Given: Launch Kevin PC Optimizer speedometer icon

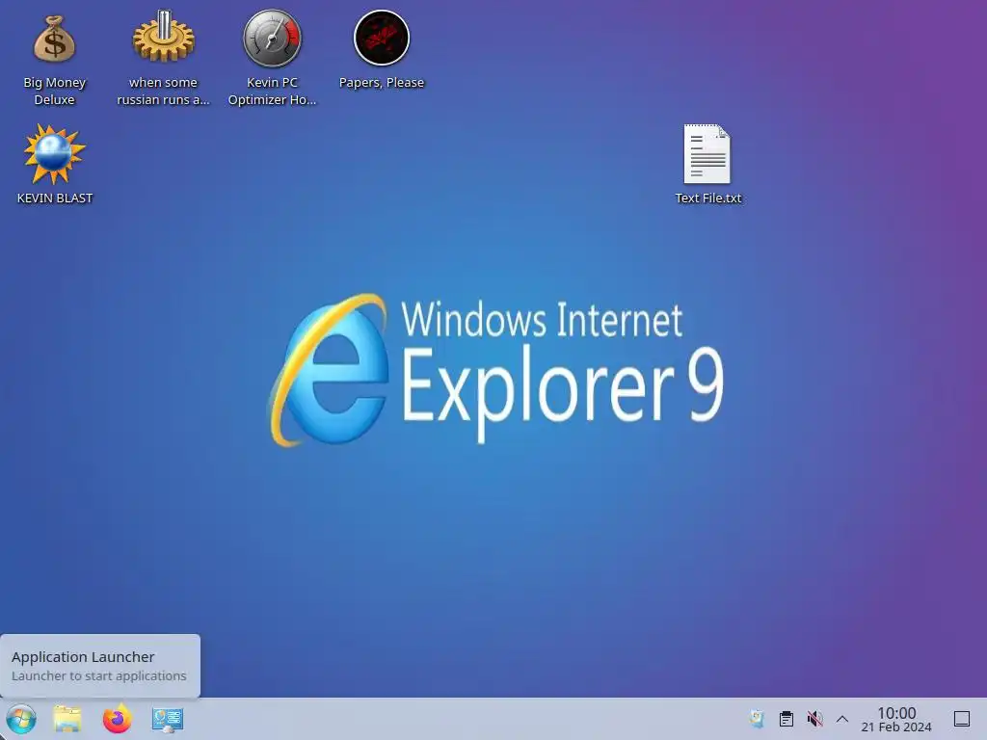Looking at the screenshot, I should pos(272,39).
